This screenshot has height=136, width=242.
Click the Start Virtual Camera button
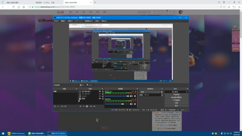(176, 97)
